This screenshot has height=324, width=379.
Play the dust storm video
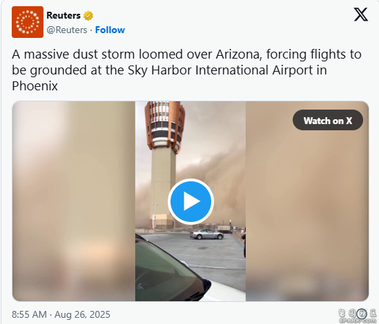coord(191,201)
